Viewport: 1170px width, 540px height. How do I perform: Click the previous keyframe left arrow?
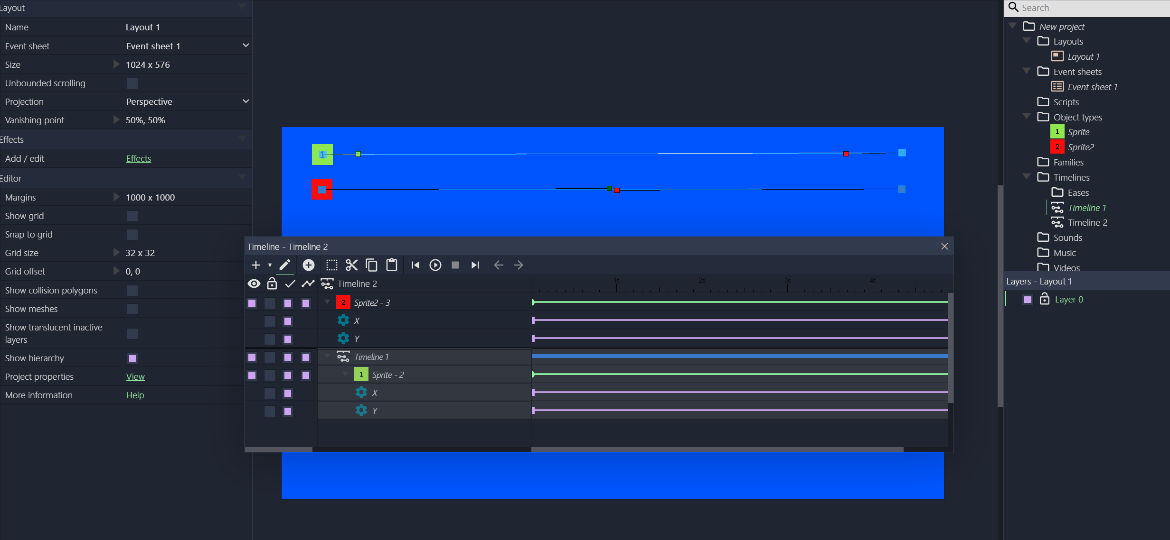tap(499, 265)
